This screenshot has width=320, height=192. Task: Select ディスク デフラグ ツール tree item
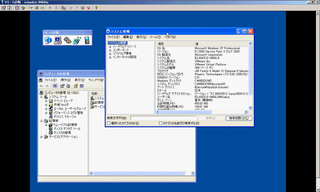point(67,129)
